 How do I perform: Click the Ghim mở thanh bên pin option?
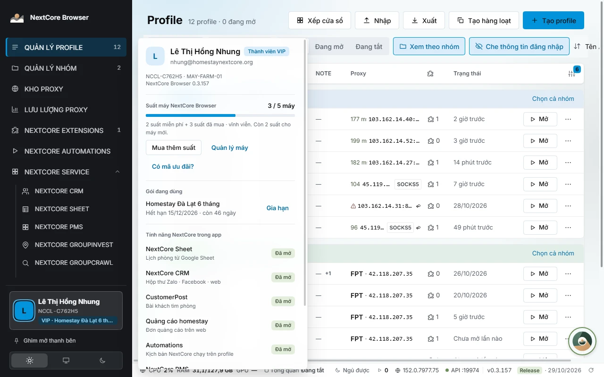45,340
